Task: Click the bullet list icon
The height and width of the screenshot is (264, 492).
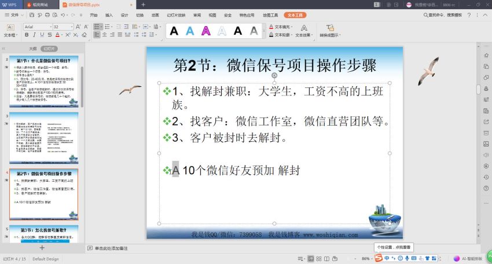Action: 97,27
